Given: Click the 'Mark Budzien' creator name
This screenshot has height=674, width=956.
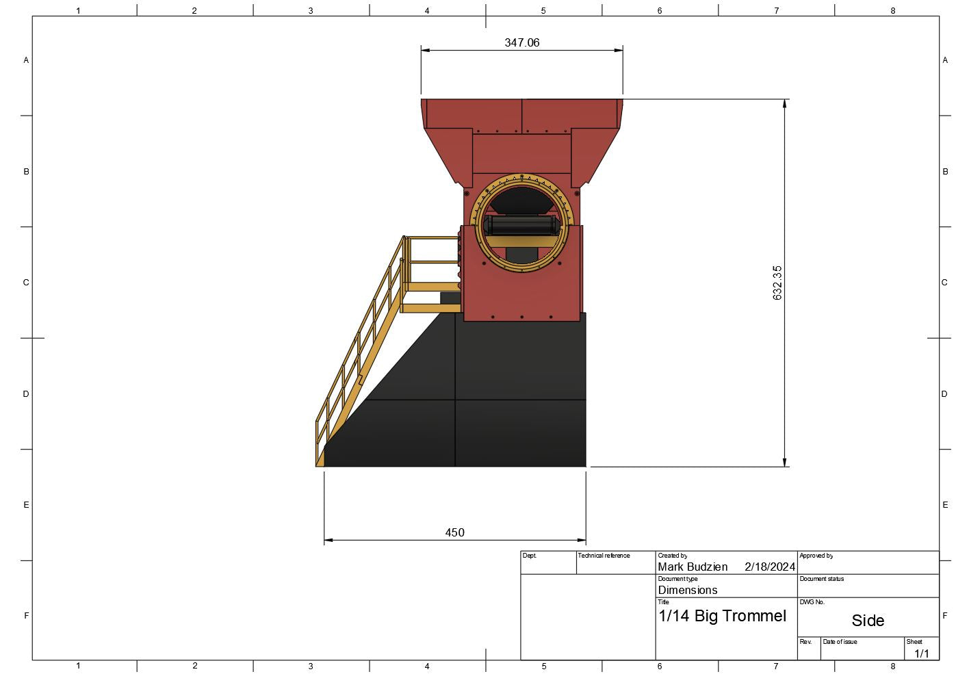Looking at the screenshot, I should pyautogui.click(x=693, y=567).
